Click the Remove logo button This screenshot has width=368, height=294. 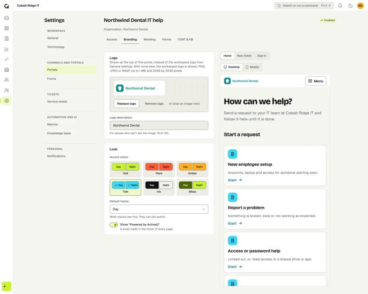pos(154,104)
